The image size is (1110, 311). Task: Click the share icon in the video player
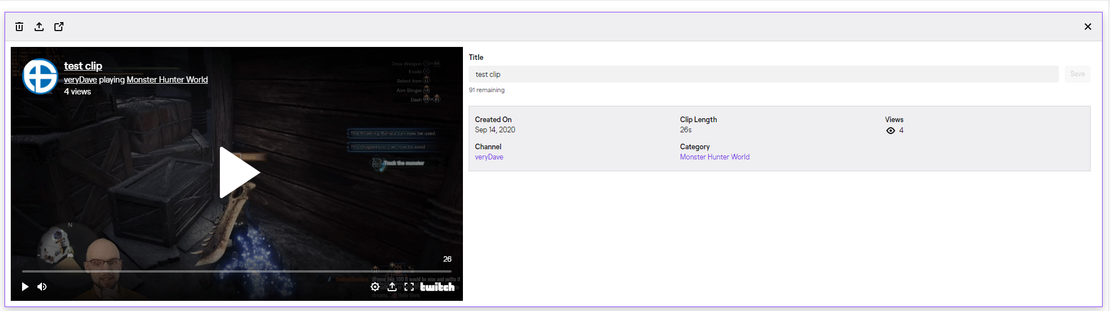click(392, 287)
